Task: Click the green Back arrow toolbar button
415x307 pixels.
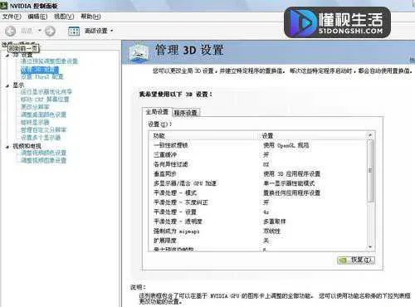Action: coord(11,31)
